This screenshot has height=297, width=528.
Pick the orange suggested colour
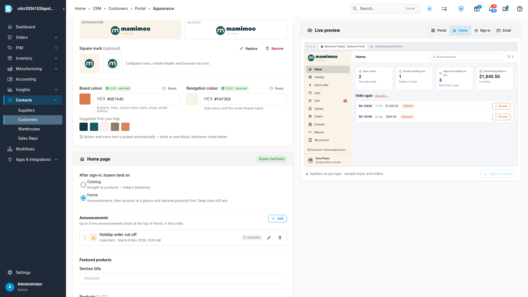pos(125,127)
